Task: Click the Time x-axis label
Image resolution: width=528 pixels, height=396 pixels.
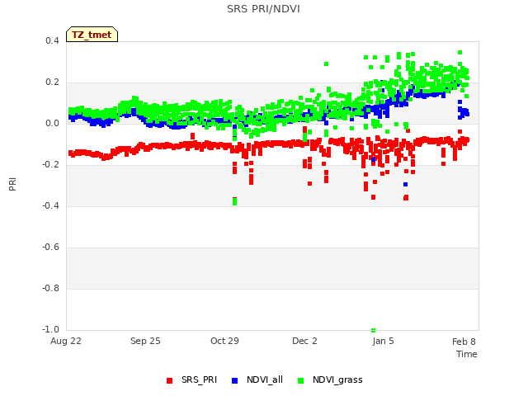Action: point(467,354)
